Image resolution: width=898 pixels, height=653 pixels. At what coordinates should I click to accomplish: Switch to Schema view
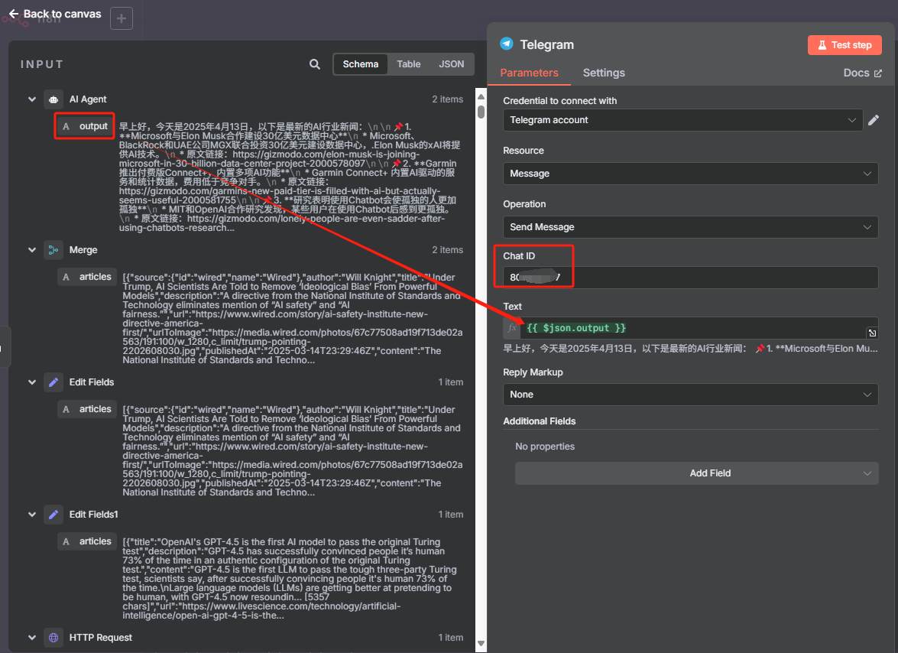[360, 64]
